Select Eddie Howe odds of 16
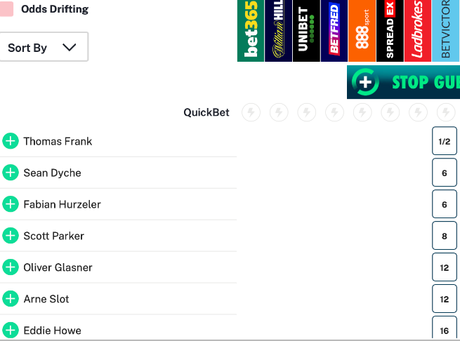 [445, 330]
